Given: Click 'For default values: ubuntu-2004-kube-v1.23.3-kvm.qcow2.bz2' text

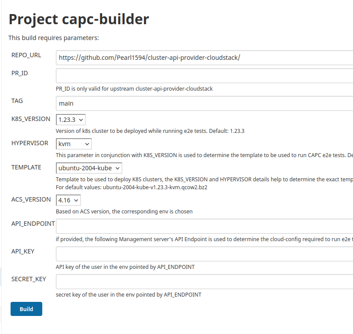Looking at the screenshot, I should pos(132,187).
